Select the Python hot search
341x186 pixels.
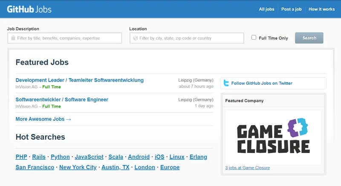tap(60, 157)
